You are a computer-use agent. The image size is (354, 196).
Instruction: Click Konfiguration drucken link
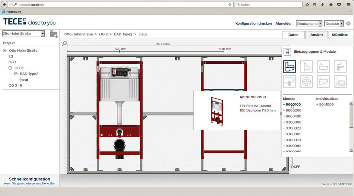tap(253, 23)
